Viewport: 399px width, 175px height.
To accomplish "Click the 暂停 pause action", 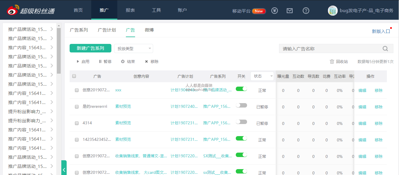I will (105, 62).
